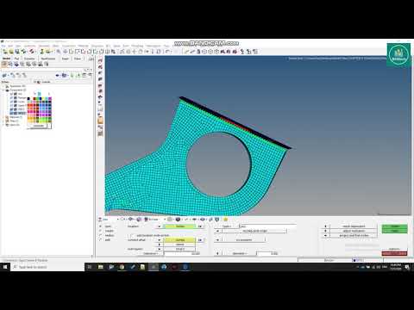Switch to the Model browser tab
Image resolution: width=414 pixels, height=310 pixels.
tap(6, 59)
